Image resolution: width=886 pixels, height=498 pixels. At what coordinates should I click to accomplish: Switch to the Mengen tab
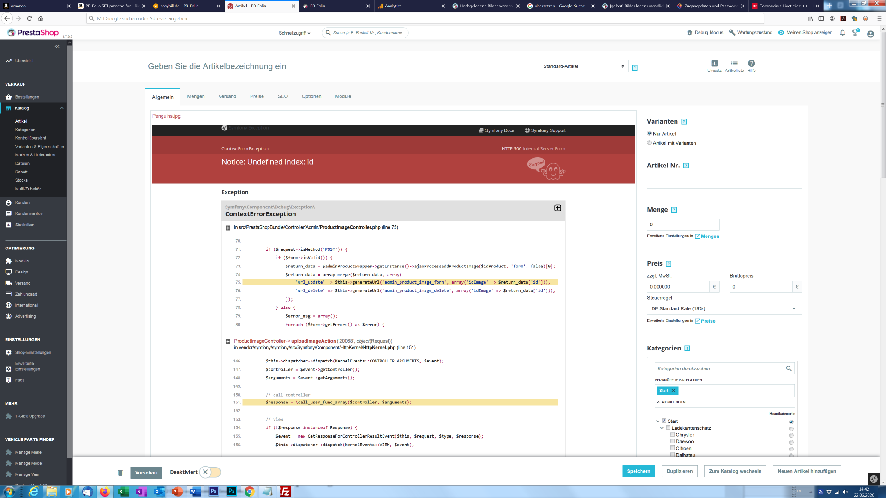(196, 97)
